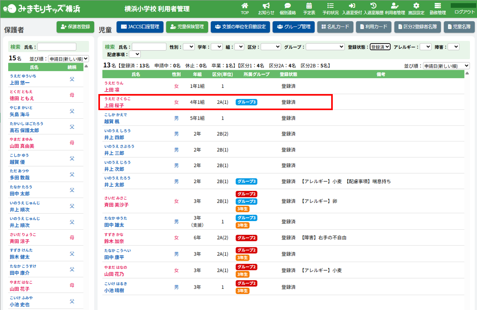Screen dimensions: 477x310
Task: Click ログアウト in the header
Action: click(464, 12)
